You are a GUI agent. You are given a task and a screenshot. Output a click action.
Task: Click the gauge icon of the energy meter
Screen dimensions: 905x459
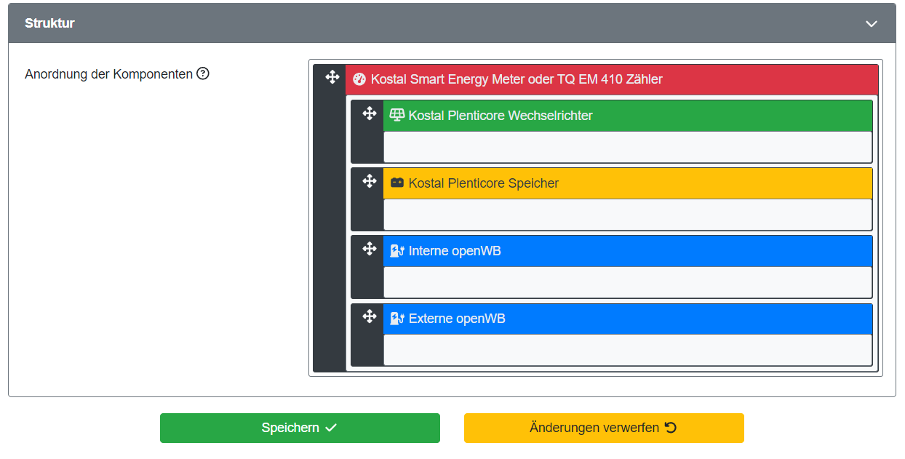pyautogui.click(x=359, y=79)
